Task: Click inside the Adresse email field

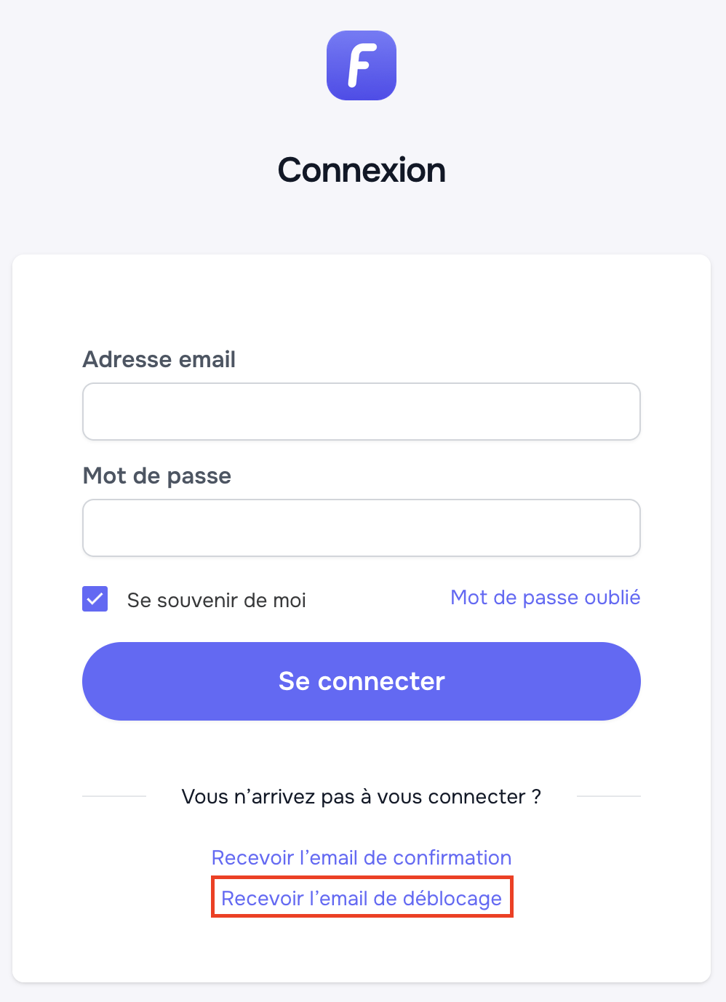Action: 362,412
